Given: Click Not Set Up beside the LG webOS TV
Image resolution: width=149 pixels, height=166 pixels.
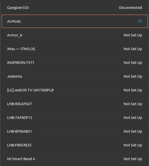Looking at the screenshot, I should tap(133, 90).
